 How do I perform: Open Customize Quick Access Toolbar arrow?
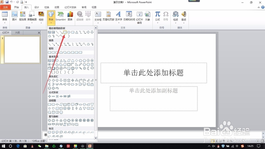(26, 2)
